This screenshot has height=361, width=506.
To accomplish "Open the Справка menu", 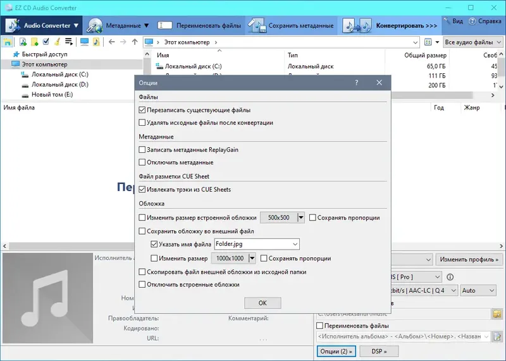I will click(484, 21).
